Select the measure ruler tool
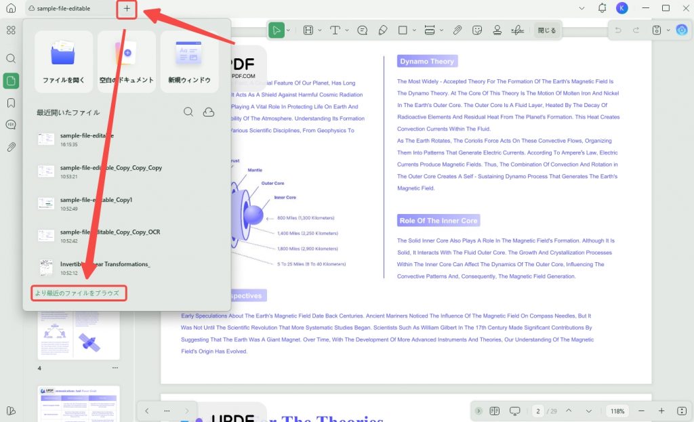The height and width of the screenshot is (422, 694). pos(429,30)
